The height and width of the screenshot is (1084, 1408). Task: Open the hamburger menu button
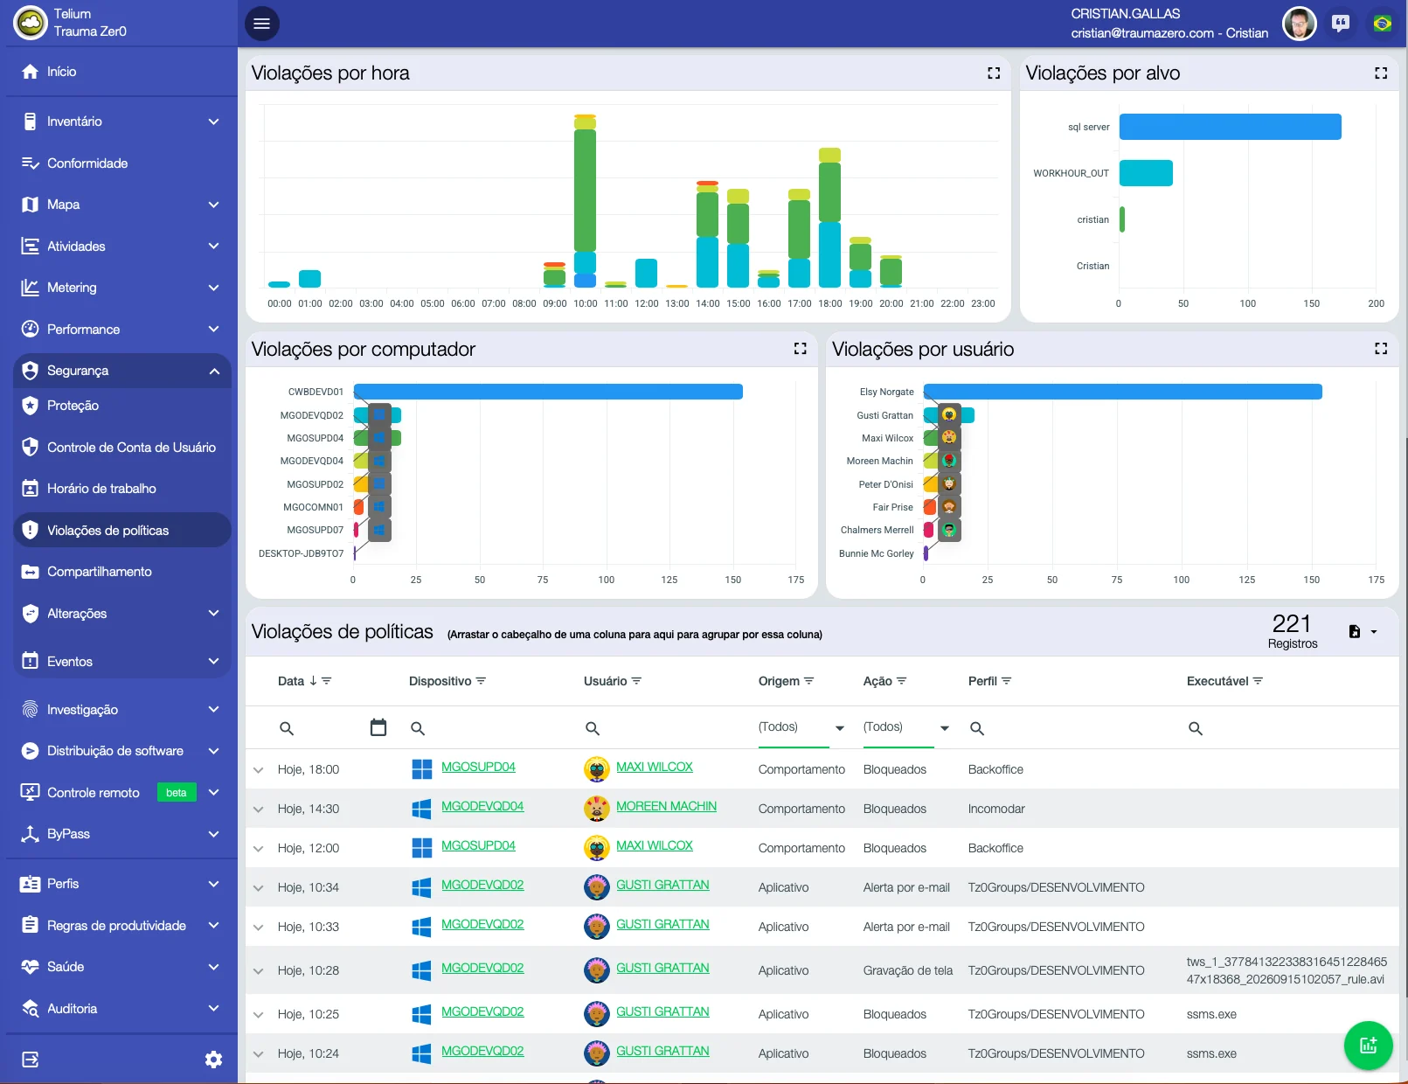261,24
